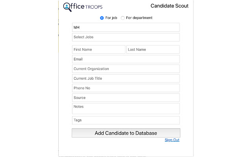Select the 'For department' radio button
Screen dimensions: 252x157
[x=123, y=18]
